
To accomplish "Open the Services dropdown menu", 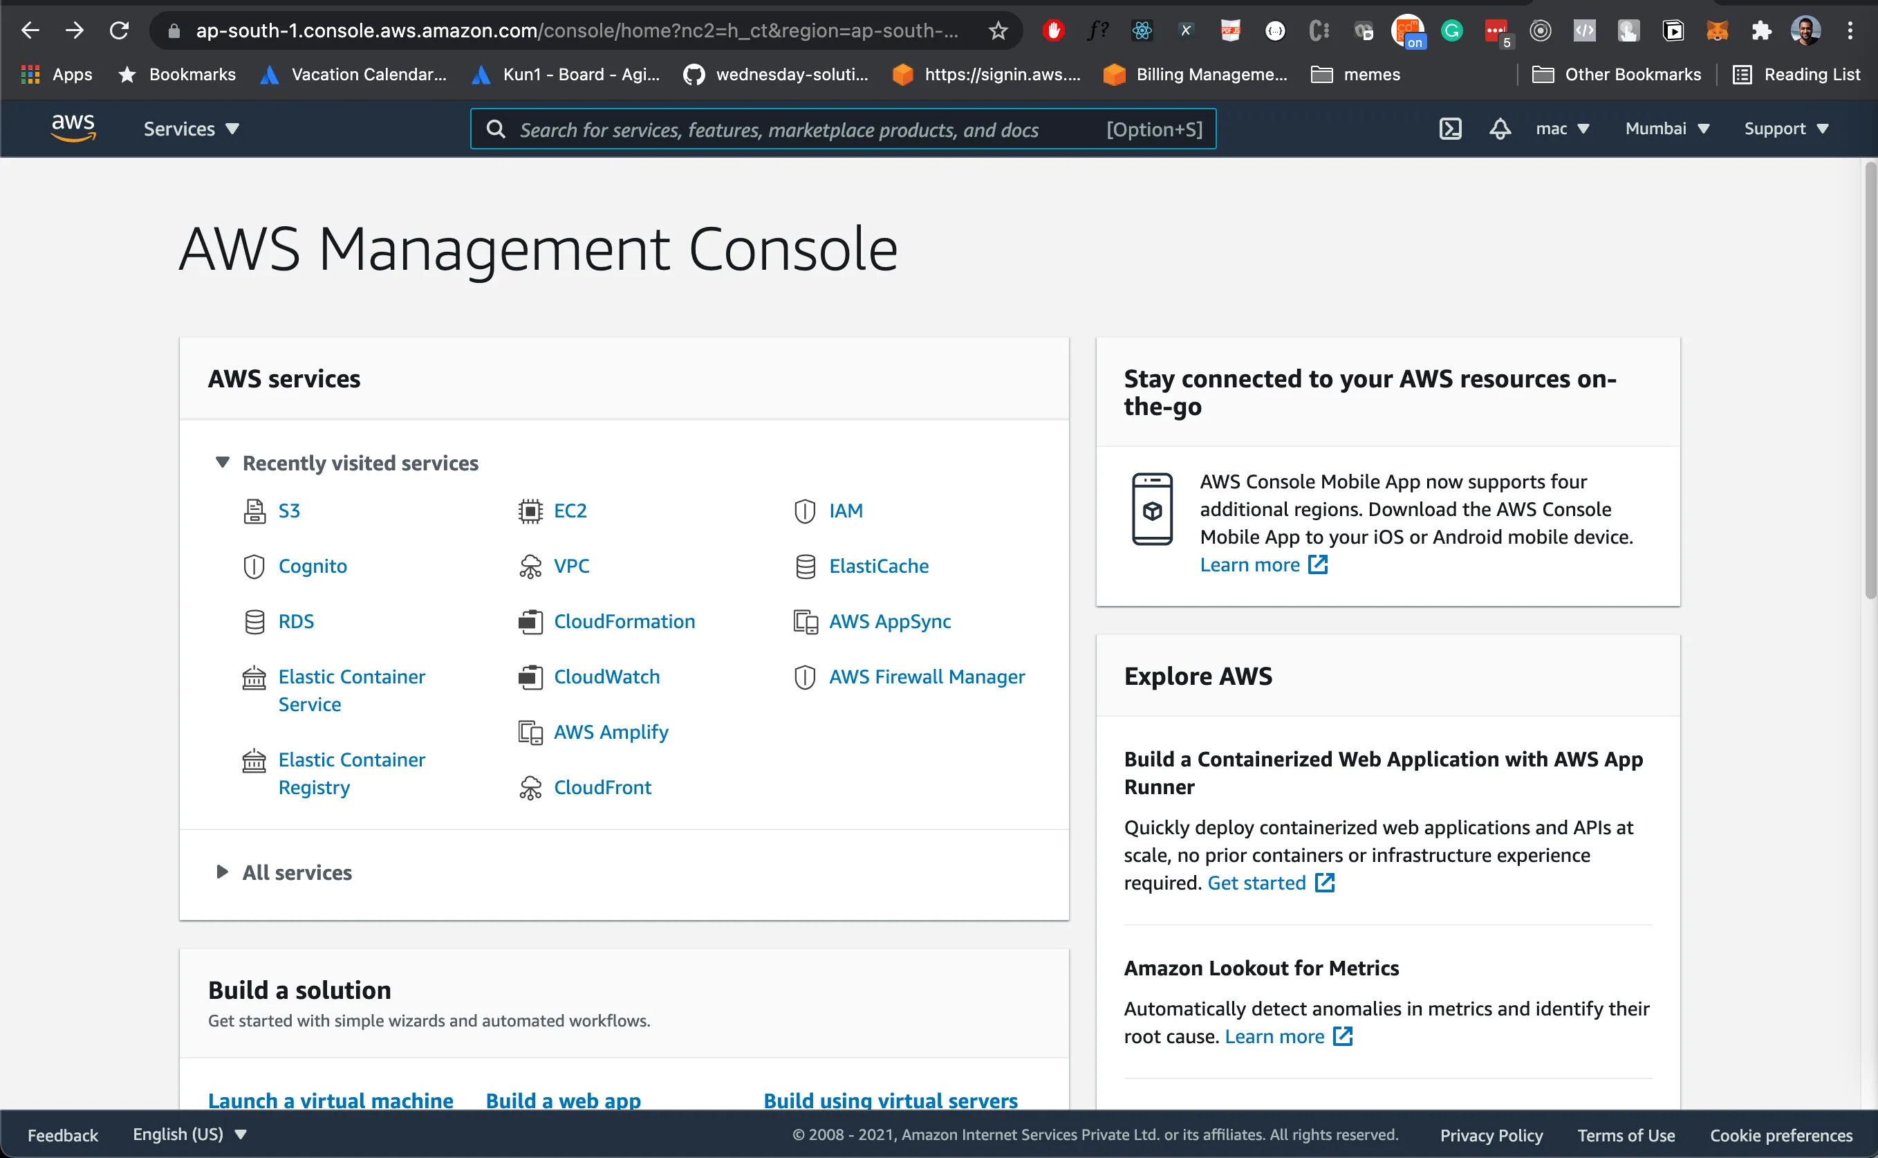I will coord(192,129).
